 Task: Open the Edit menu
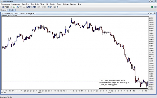click(47, 4)
